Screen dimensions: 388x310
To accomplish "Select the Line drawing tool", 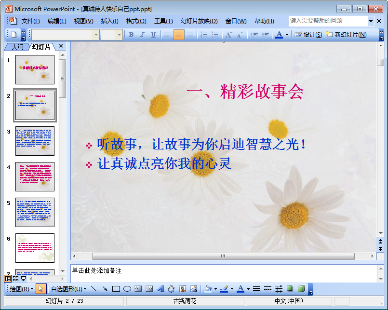I will coord(94,289).
